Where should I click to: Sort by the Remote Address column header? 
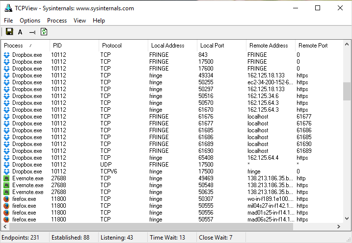pyautogui.click(x=270, y=46)
